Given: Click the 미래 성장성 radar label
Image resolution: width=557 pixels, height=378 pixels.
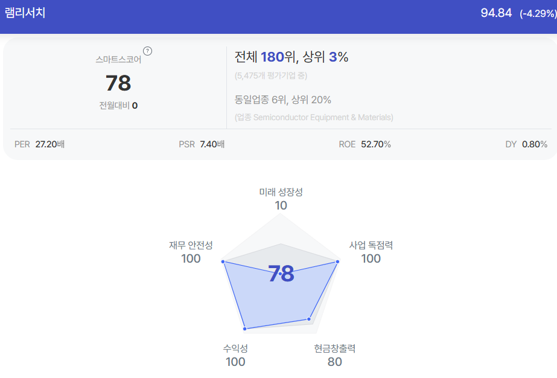Looking at the screenshot, I should click(281, 193).
